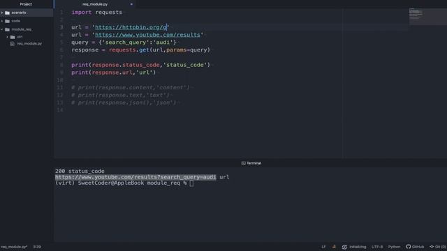Click the highlighted YouTube URL in the terminal
The image size is (447, 251).
tap(135, 177)
